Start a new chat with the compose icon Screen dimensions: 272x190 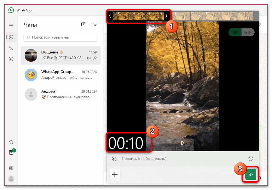[x=83, y=24]
